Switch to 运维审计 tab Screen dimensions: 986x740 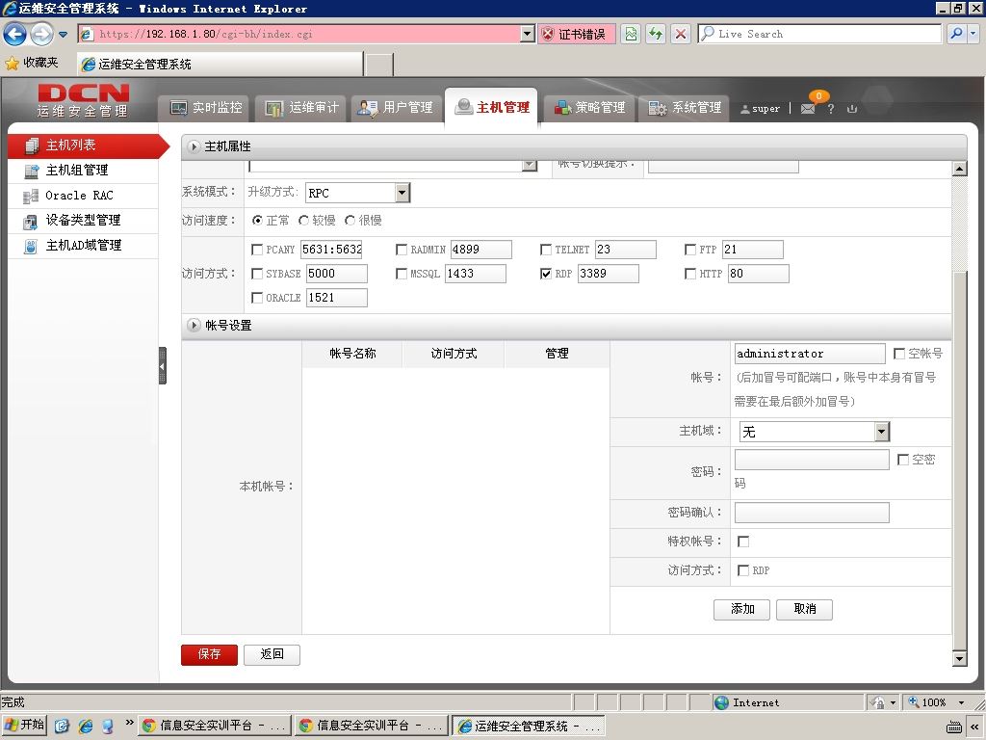(301, 108)
